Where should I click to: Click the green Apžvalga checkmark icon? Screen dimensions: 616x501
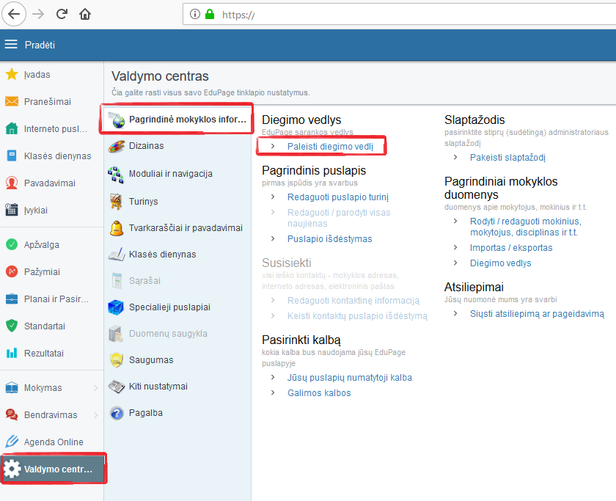click(12, 244)
